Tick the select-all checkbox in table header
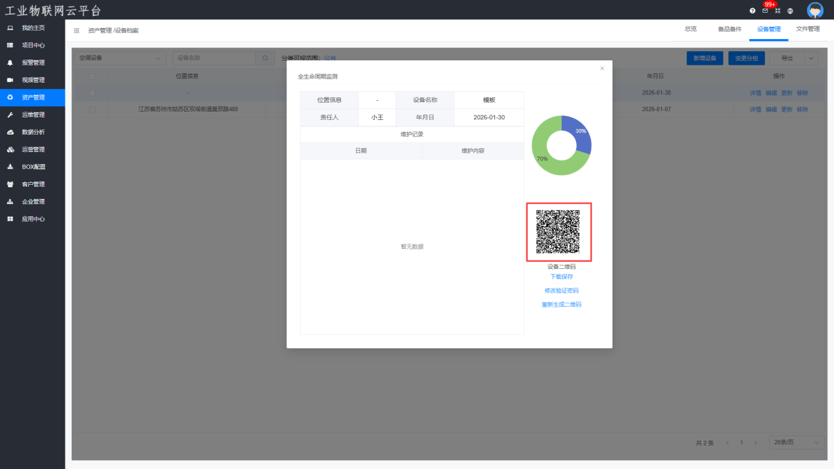834x469 pixels. (92, 76)
